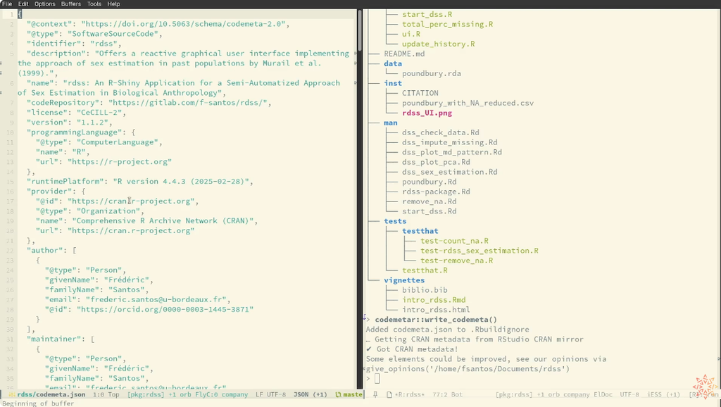
Task: Open the Tools menu
Action: (94, 4)
